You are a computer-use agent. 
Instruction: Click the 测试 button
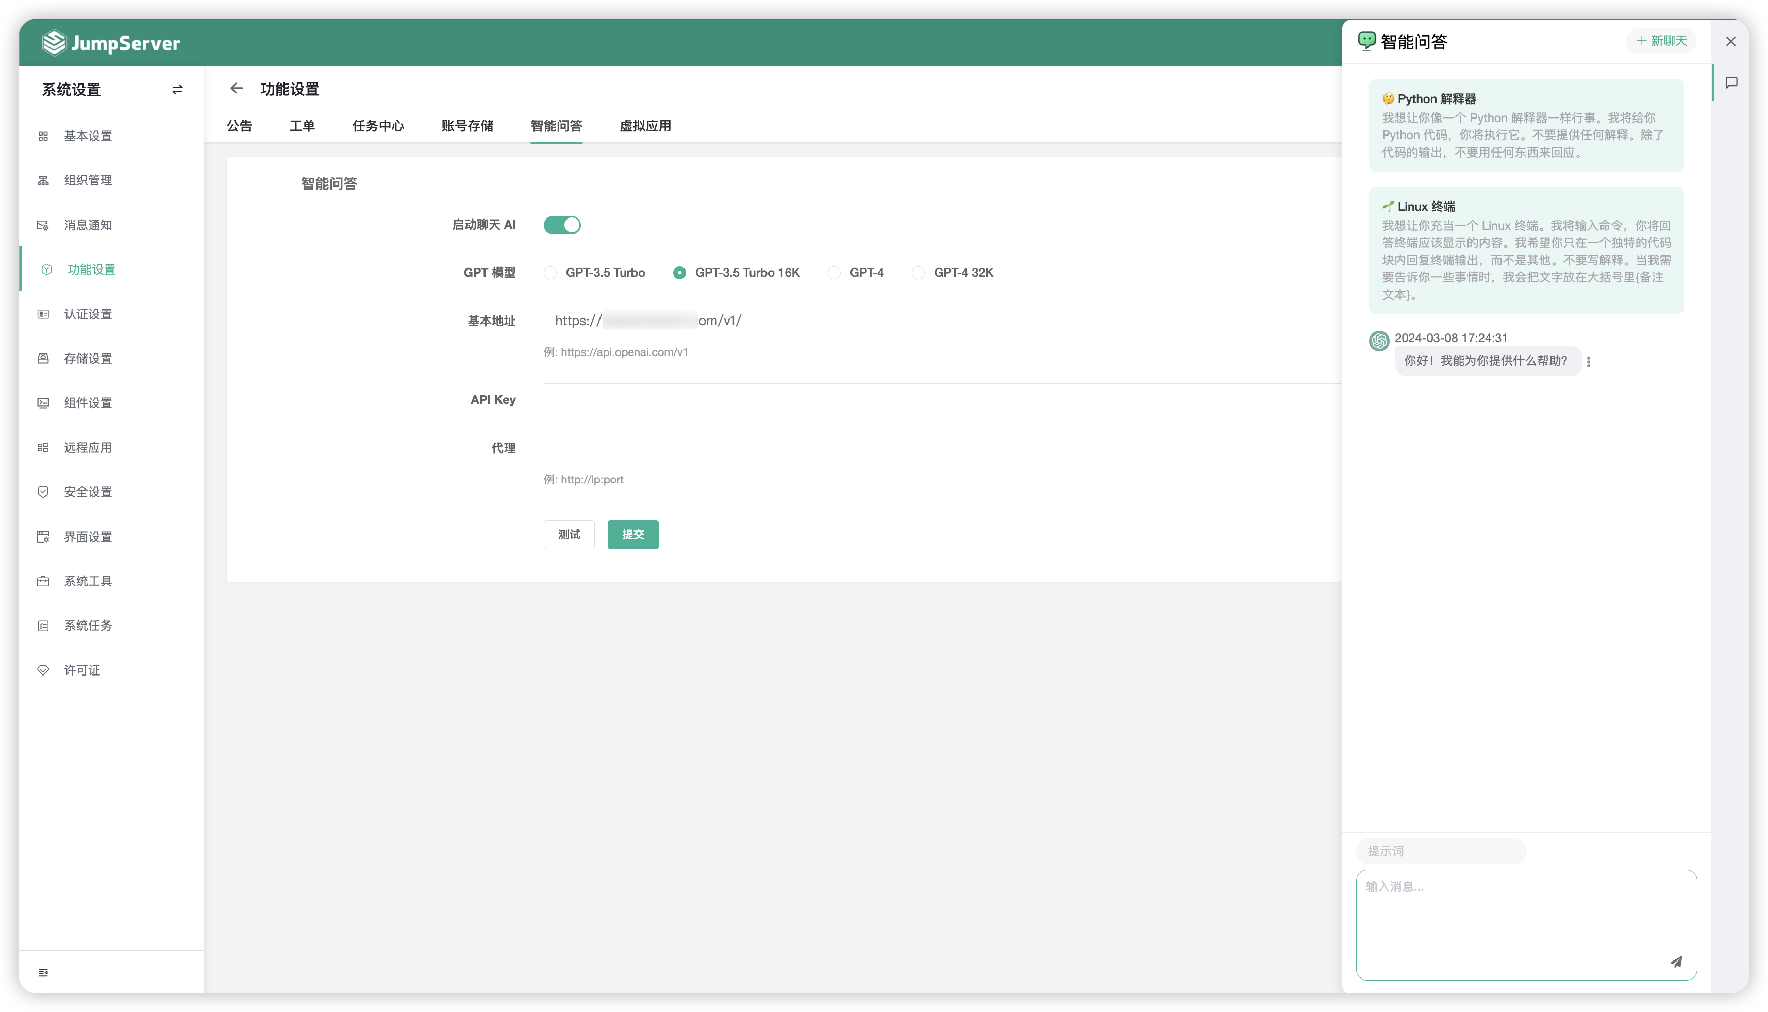pos(569,534)
